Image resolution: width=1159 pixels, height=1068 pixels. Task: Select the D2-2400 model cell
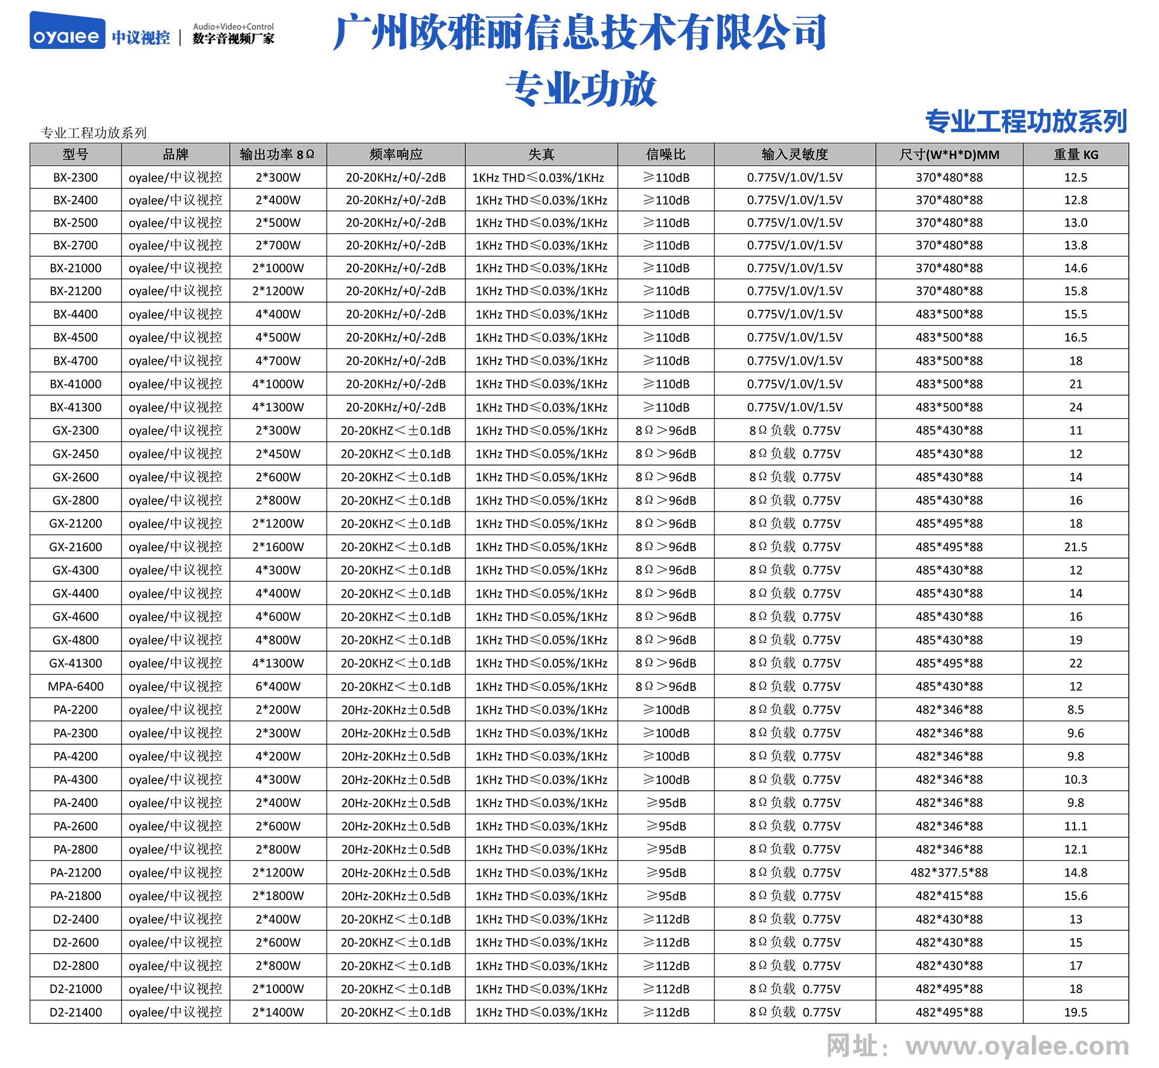coord(75,919)
